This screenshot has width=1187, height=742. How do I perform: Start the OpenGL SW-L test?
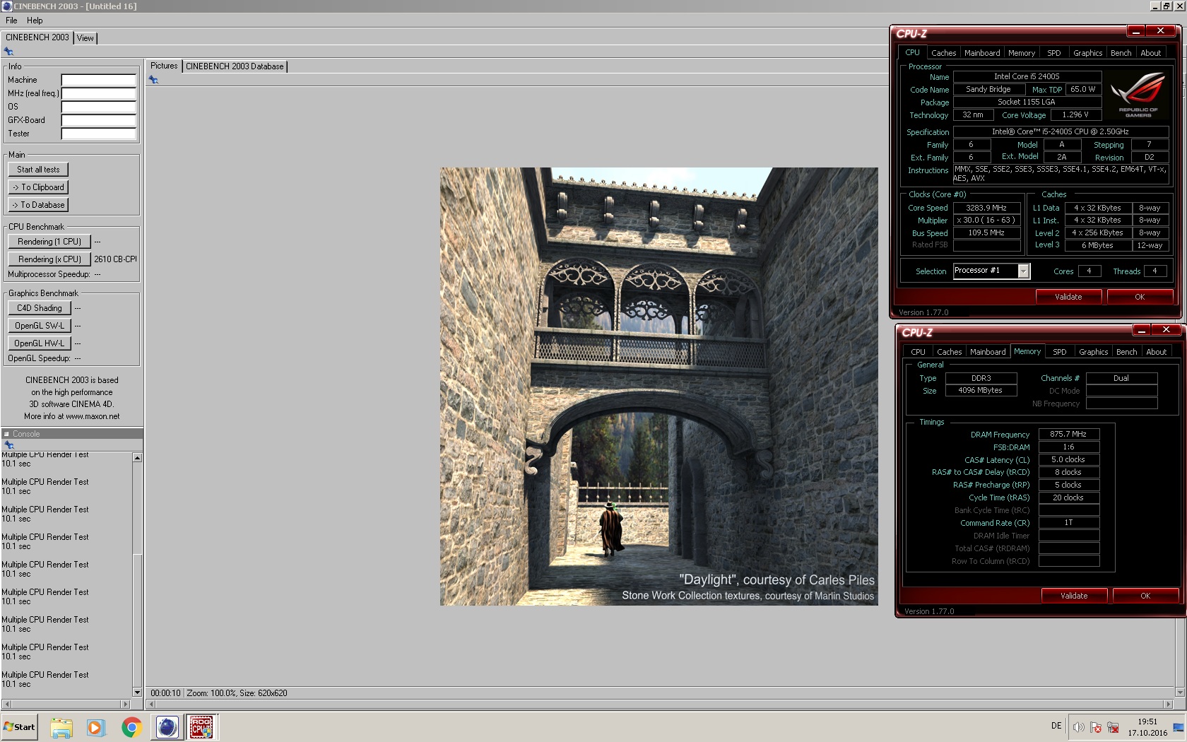tap(40, 326)
